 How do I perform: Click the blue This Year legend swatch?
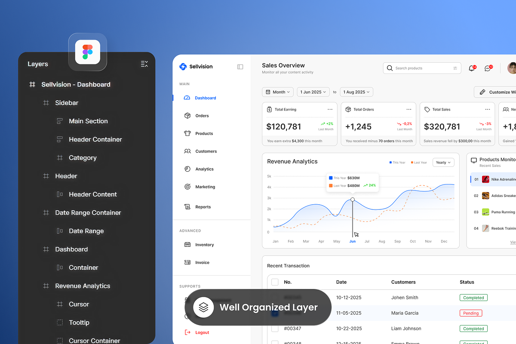click(x=390, y=163)
